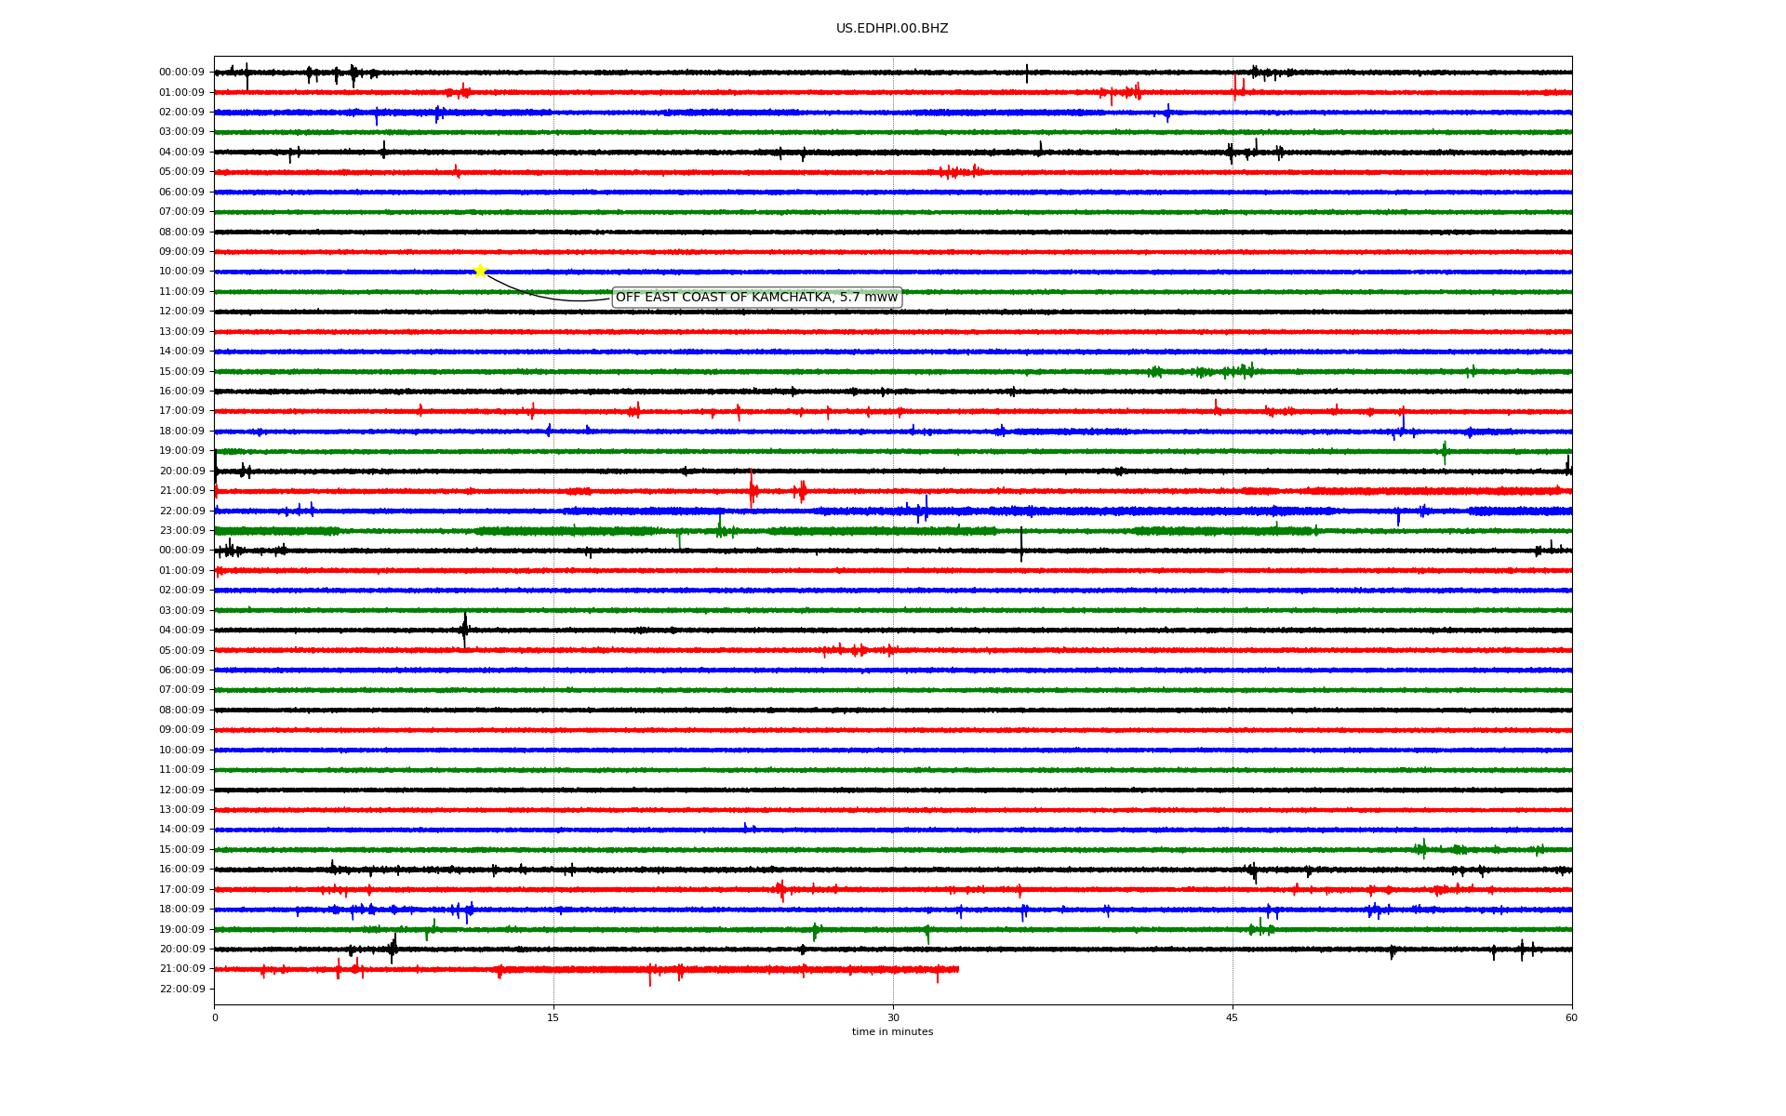Screen dimensions: 1786x1116
Task: Click the topmost 00:00:09 row label
Action: click(181, 73)
